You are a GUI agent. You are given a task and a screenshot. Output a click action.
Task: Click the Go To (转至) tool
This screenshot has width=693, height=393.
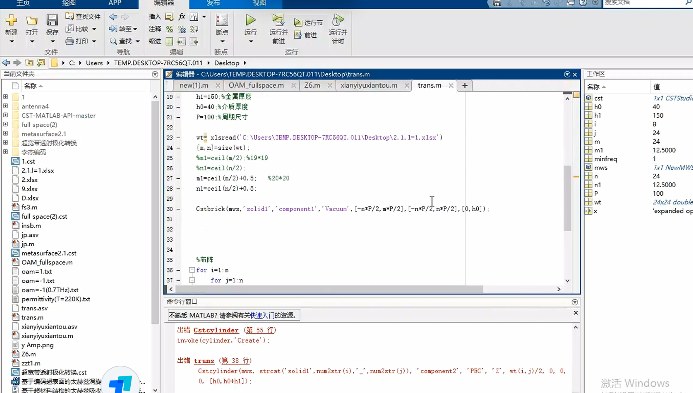(x=123, y=29)
